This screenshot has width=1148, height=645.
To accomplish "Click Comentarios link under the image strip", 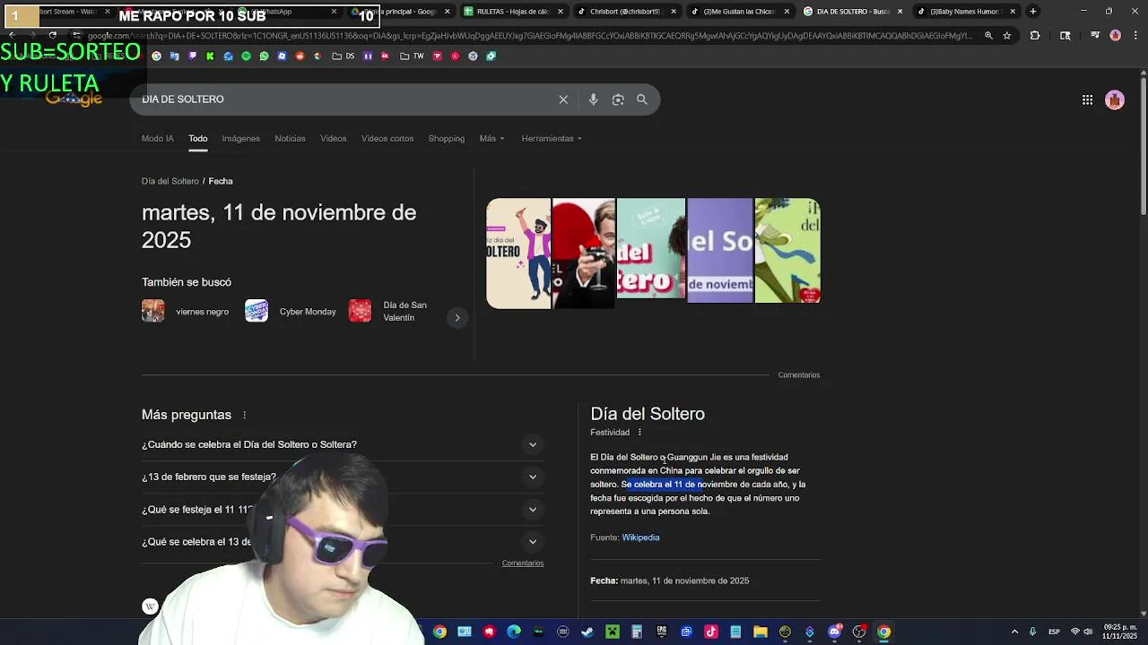I will coord(799,375).
